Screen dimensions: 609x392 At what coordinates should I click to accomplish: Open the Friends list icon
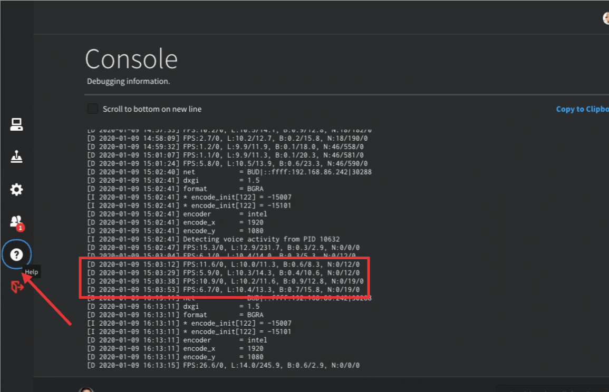pyautogui.click(x=16, y=221)
